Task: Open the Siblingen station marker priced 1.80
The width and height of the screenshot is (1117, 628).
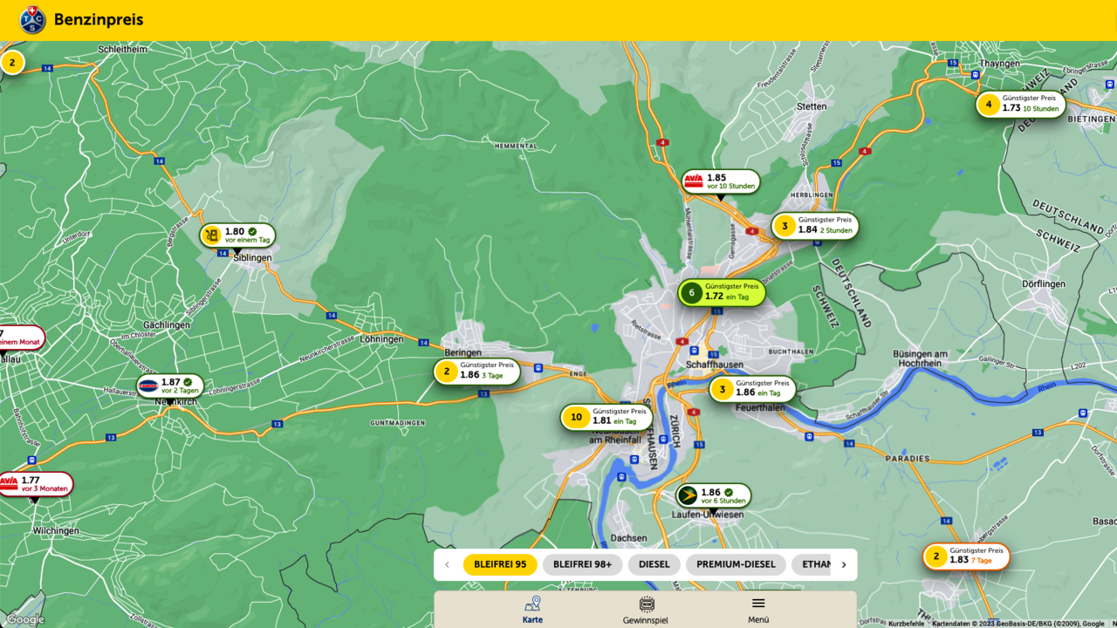Action: tap(237, 235)
